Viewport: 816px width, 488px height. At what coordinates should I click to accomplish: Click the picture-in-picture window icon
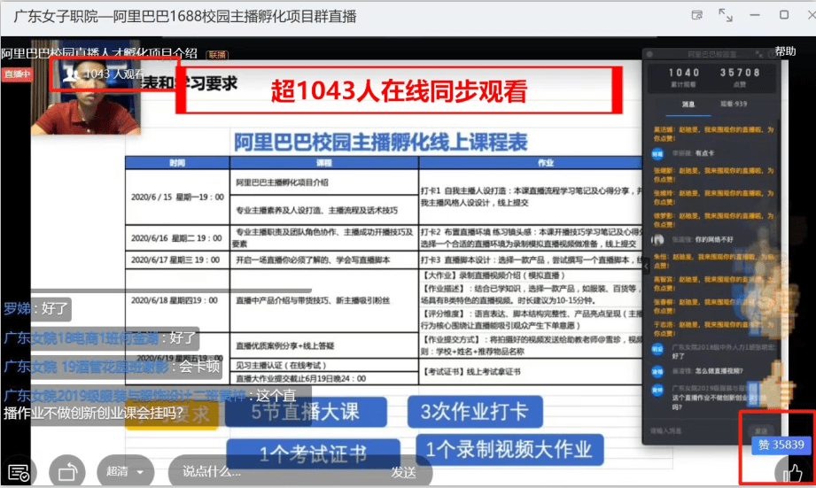tap(697, 15)
